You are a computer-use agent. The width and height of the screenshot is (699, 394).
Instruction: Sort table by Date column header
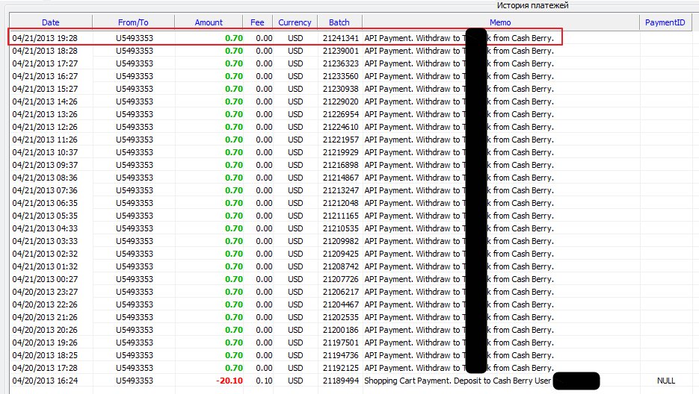tap(51, 22)
